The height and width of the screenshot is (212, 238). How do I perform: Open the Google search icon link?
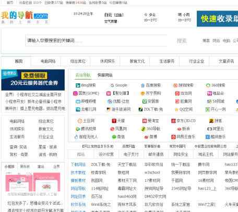click(112, 85)
